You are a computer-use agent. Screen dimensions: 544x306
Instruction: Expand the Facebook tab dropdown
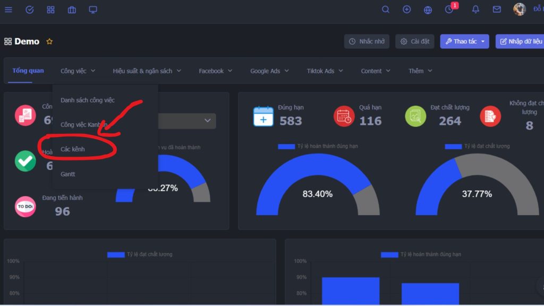tap(215, 71)
